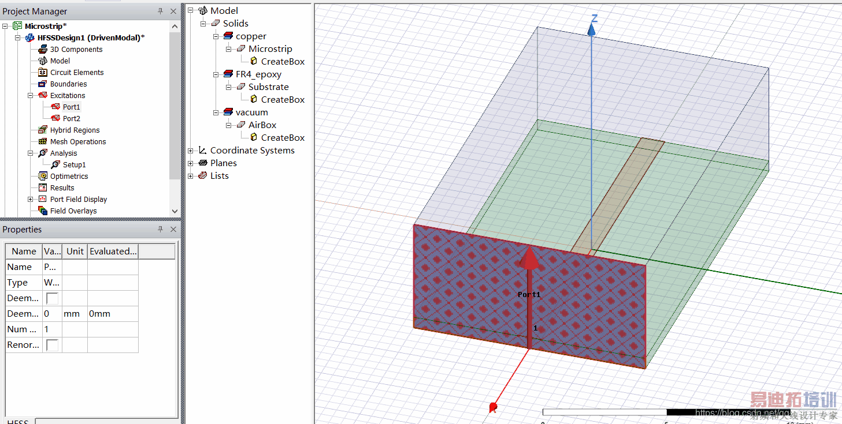The image size is (842, 424).
Task: Pin the Properties panel
Action: (161, 230)
